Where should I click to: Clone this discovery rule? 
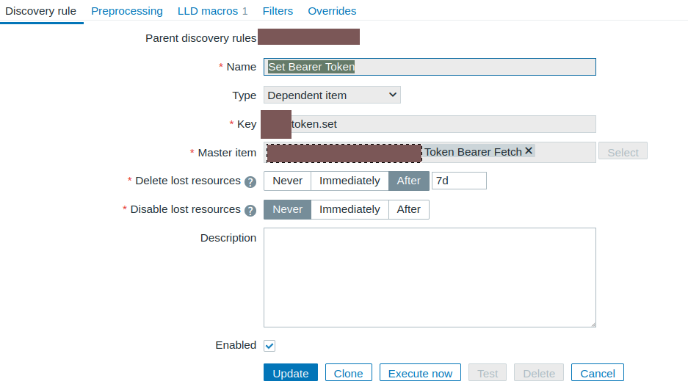click(x=348, y=373)
